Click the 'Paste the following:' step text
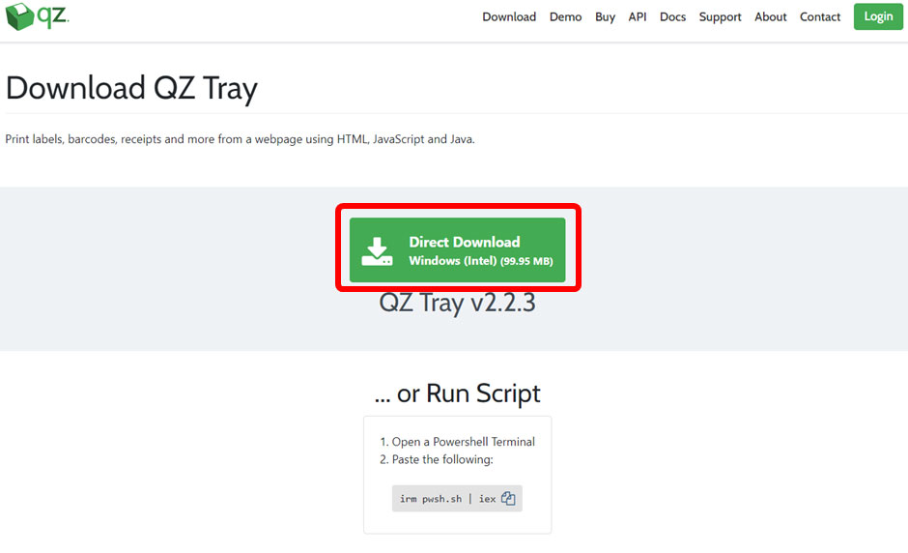908x553 pixels. pos(442,459)
